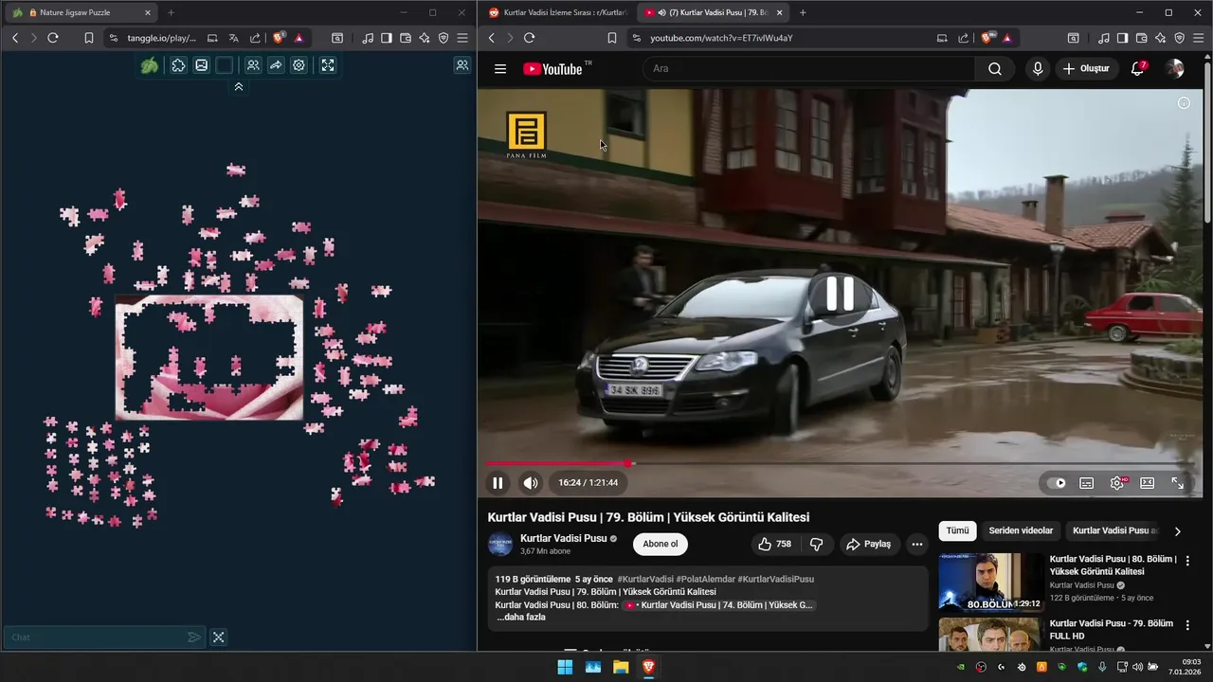
Task: Click Brave browser taskbar icon
Action: (x=648, y=667)
